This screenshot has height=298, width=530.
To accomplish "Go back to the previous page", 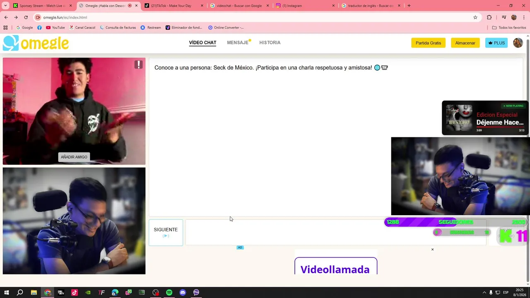I will (x=6, y=17).
